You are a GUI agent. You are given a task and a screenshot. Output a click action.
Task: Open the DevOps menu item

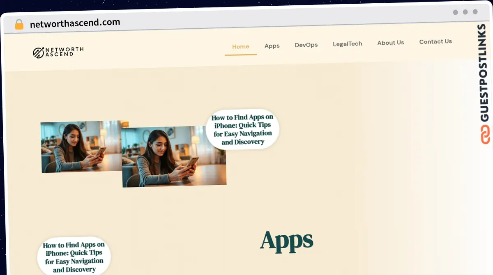tap(306, 45)
